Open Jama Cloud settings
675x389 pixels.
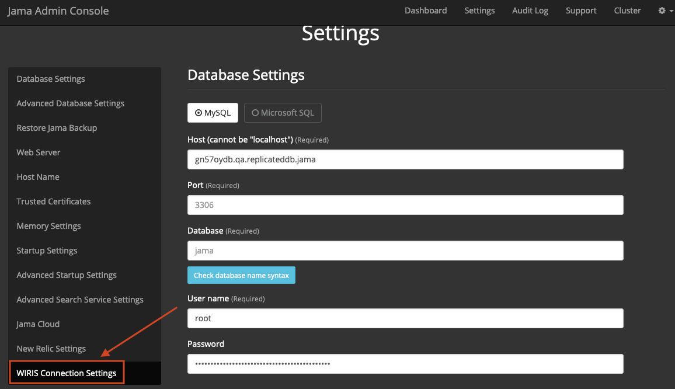click(84, 324)
